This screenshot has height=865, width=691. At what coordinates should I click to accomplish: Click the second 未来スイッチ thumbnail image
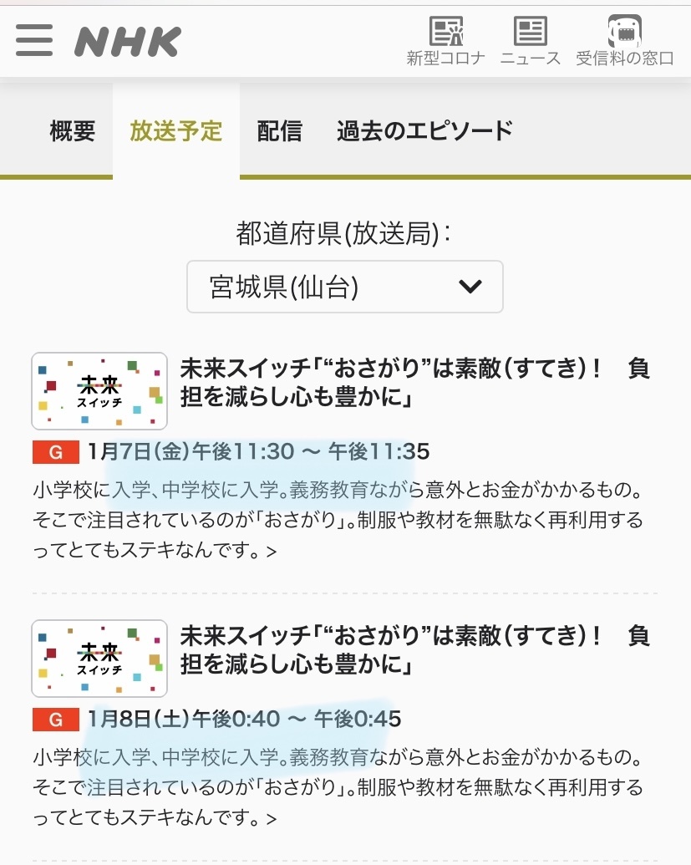[x=99, y=658]
